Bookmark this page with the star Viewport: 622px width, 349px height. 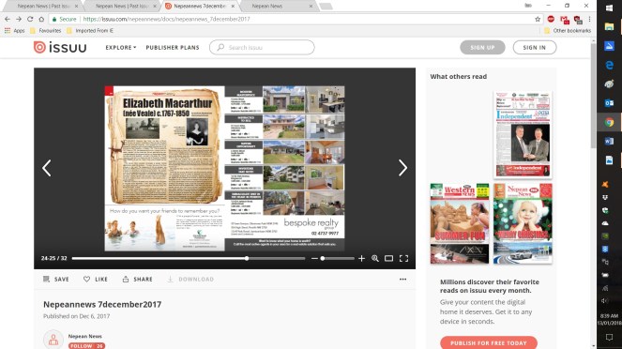[538, 19]
